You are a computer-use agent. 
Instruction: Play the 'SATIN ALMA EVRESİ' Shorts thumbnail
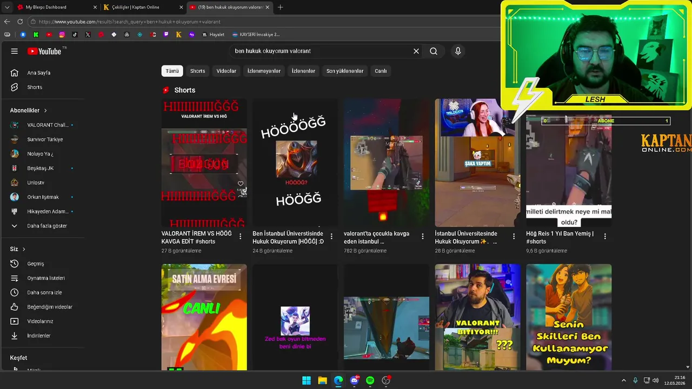click(x=204, y=317)
